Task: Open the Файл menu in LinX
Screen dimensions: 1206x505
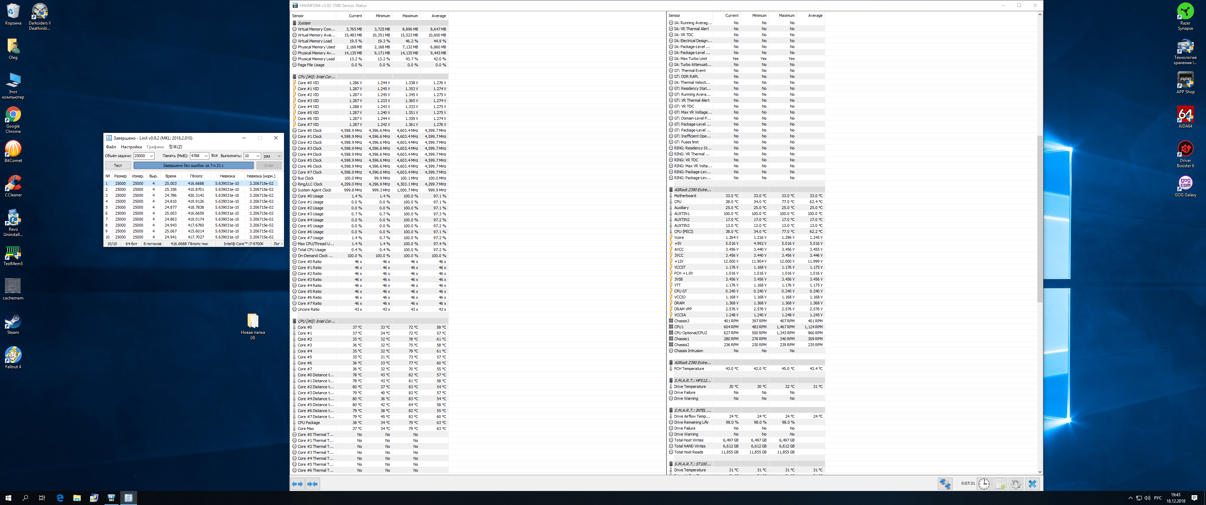Action: point(110,147)
